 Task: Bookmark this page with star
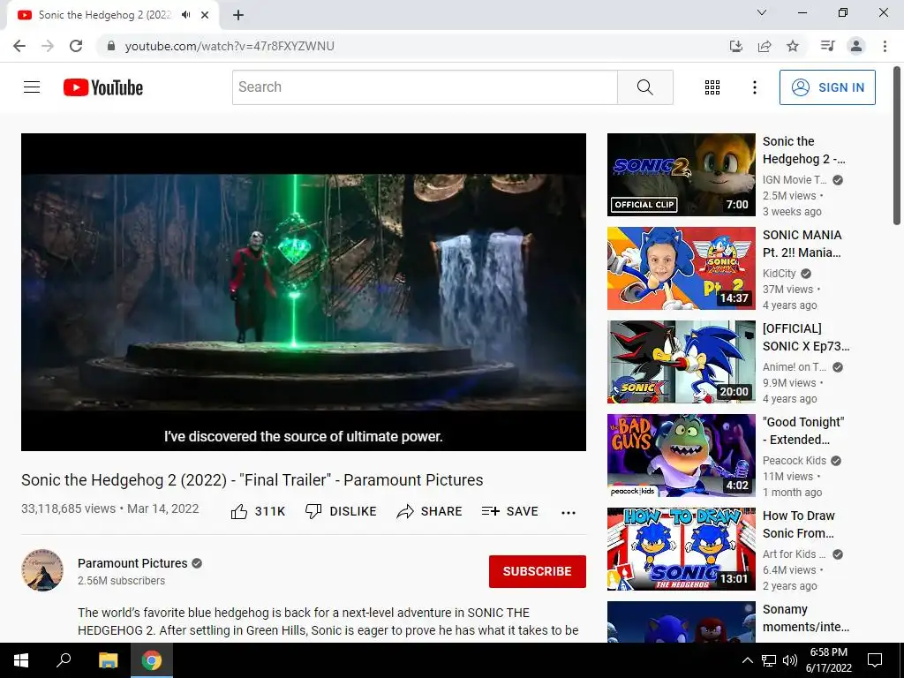coord(793,46)
